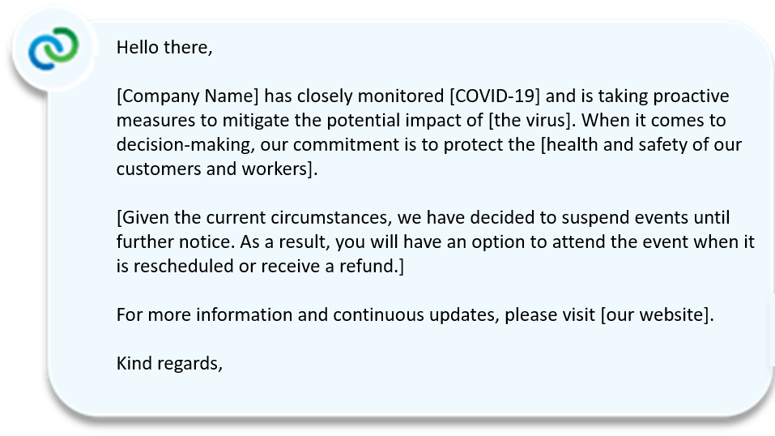Select the [Company Name] placeholder
This screenshot has height=436, width=775.
coord(188,96)
